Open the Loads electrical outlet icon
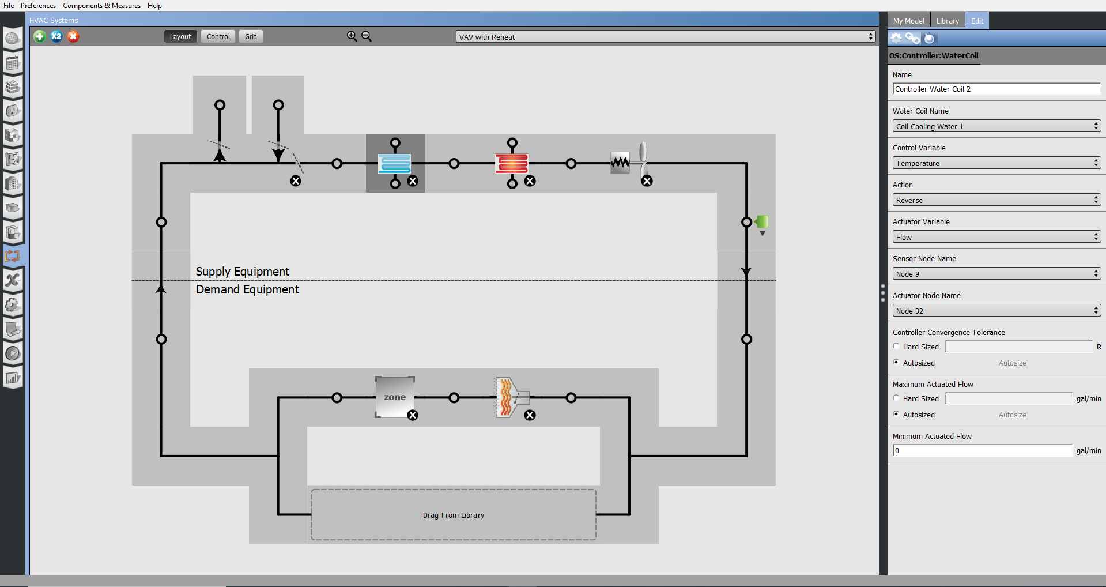The width and height of the screenshot is (1106, 587). pos(13,112)
